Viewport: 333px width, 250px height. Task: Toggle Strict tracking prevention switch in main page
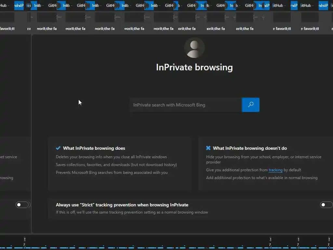click(326, 205)
